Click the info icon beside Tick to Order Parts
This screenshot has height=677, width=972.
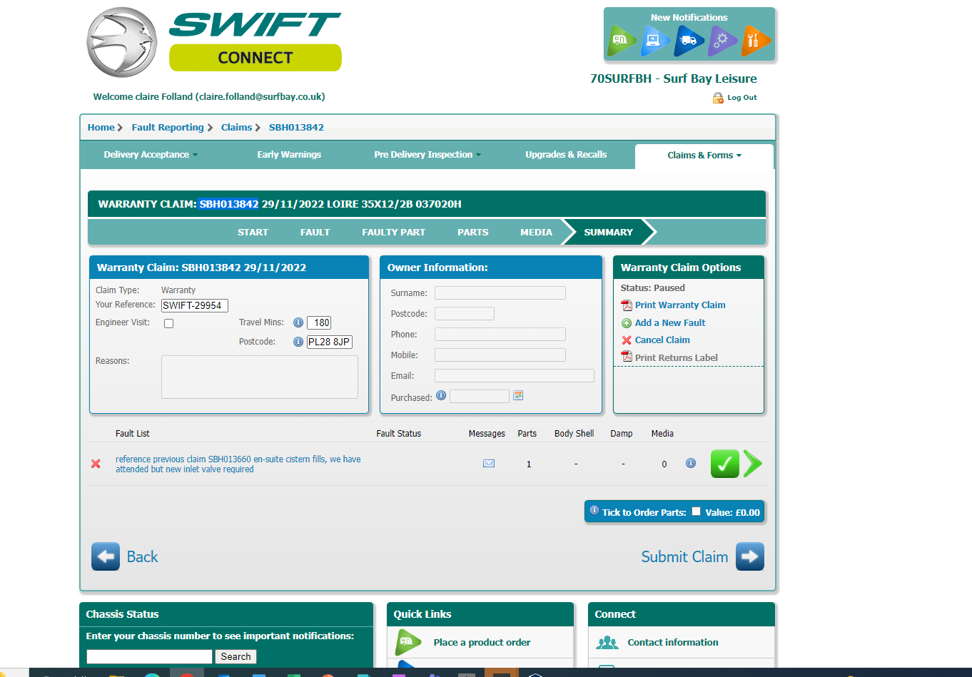coord(594,510)
